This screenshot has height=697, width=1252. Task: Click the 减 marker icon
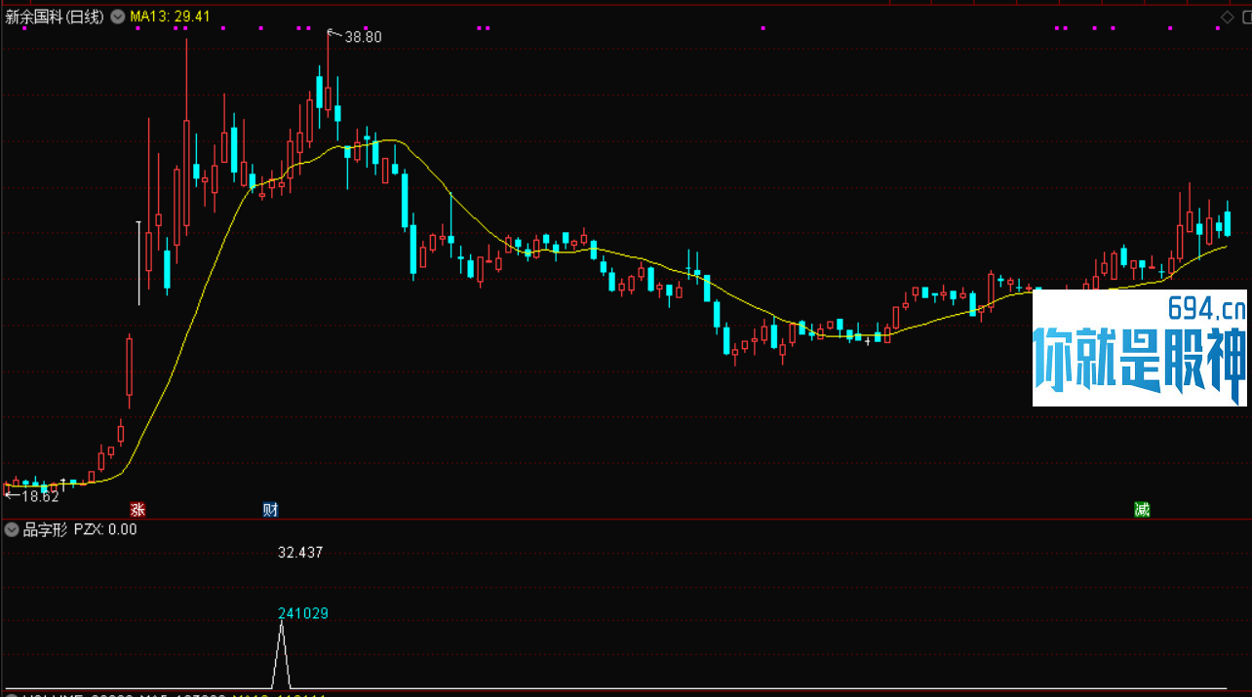pyautogui.click(x=1142, y=509)
